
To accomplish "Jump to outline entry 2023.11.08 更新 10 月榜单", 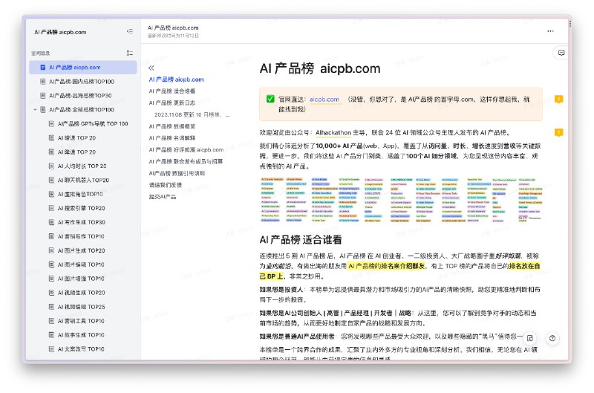I will [192, 114].
